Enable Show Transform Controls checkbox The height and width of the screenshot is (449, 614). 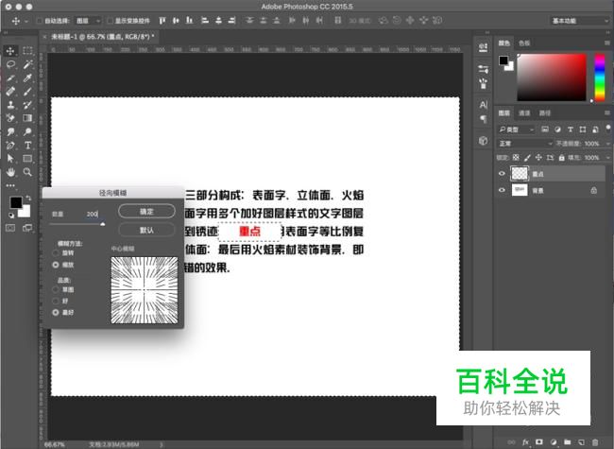pyautogui.click(x=110, y=21)
